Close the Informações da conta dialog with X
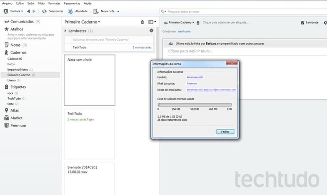 pos(232,63)
